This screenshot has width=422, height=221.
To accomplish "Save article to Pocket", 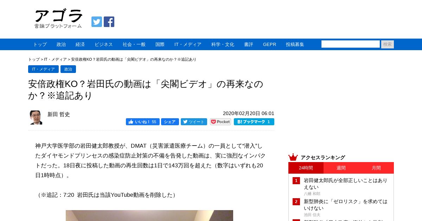I will coord(220,122).
